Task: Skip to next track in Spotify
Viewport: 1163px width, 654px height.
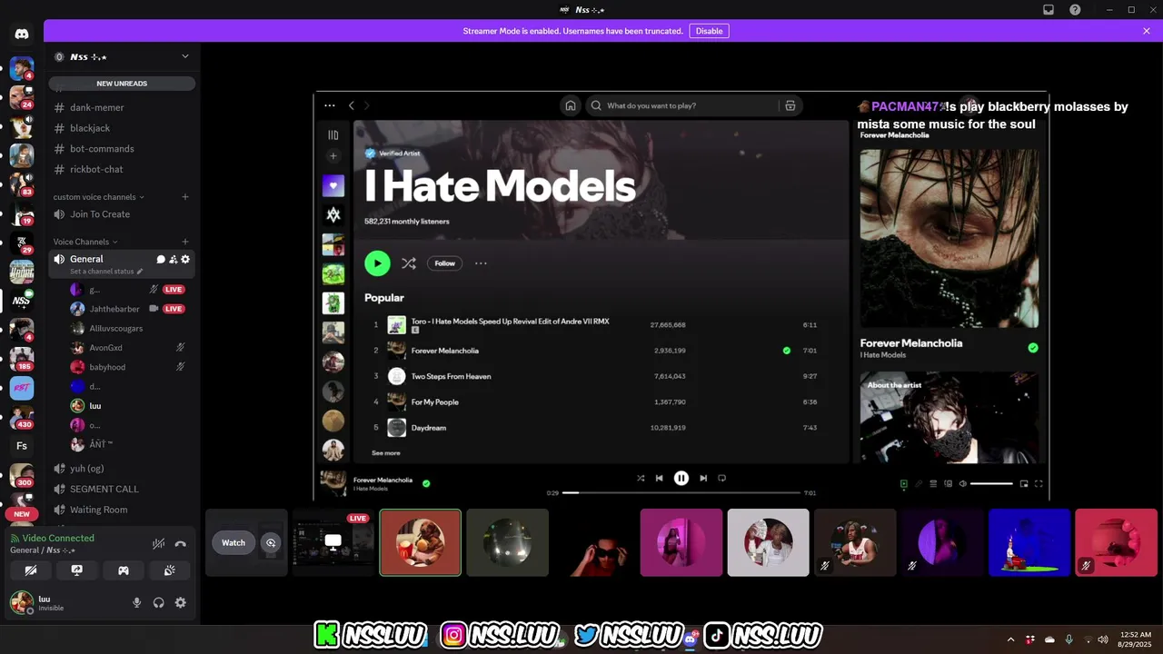Action: [x=703, y=478]
